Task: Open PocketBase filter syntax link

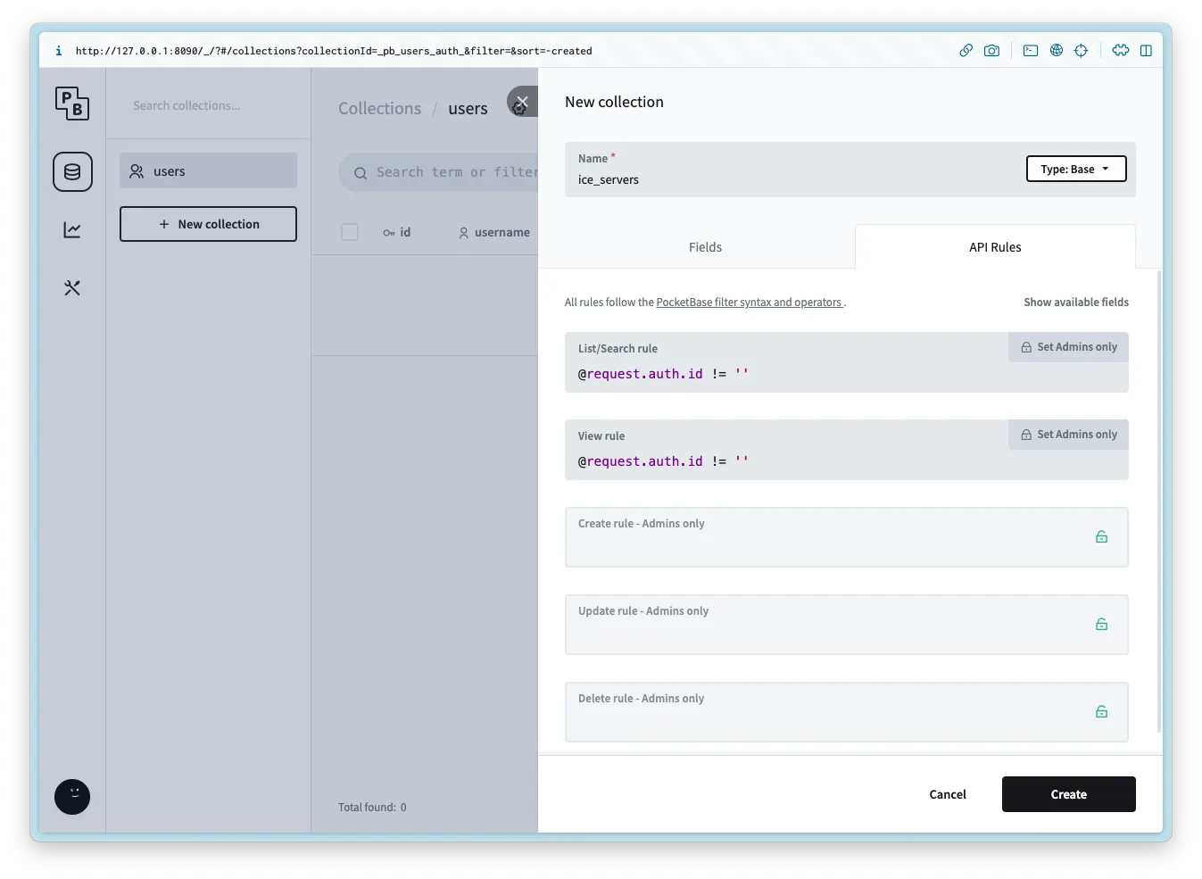Action: [x=749, y=303]
